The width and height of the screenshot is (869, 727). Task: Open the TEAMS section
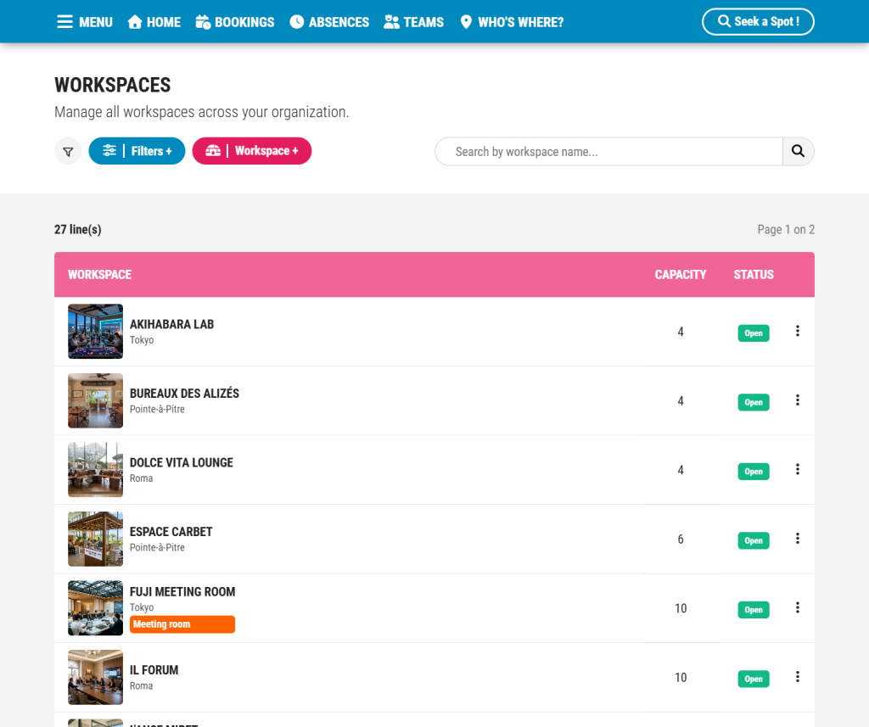point(413,22)
